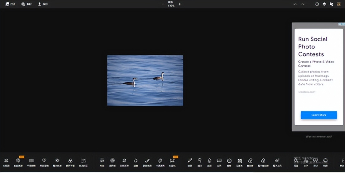The width and height of the screenshot is (345, 173).
Task: Select the water droplet blur tool
Action: click(x=136, y=161)
